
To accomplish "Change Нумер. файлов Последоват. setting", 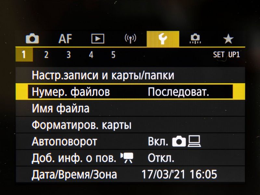I will 130,92.
